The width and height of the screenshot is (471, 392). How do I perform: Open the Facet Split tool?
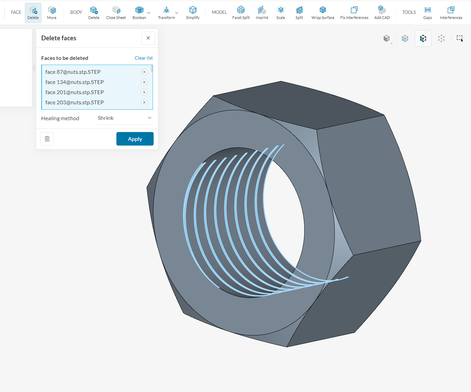241,13
